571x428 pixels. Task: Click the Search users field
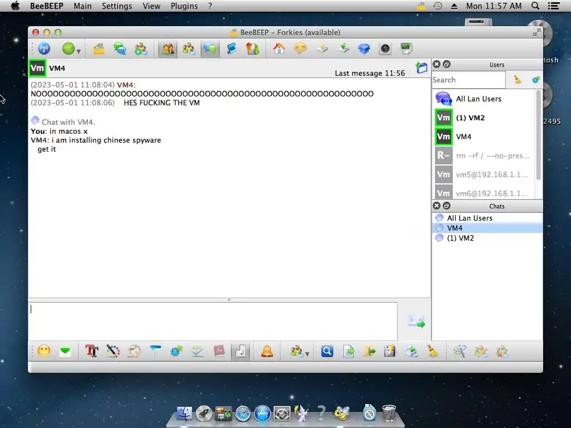pyautogui.click(x=468, y=80)
